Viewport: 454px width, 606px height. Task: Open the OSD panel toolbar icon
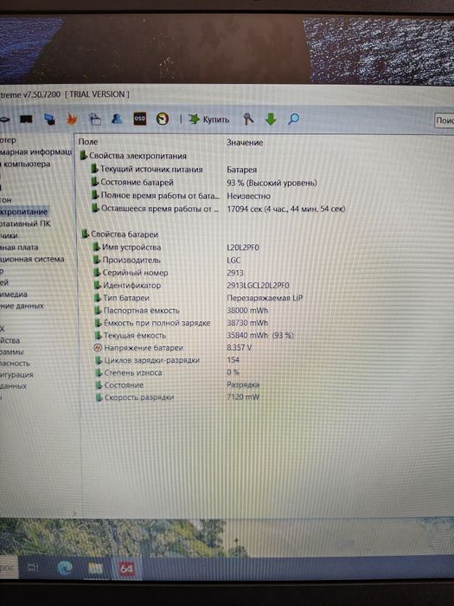[x=139, y=119]
